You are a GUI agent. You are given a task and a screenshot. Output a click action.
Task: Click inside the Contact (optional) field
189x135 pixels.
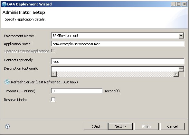[x=118, y=62]
